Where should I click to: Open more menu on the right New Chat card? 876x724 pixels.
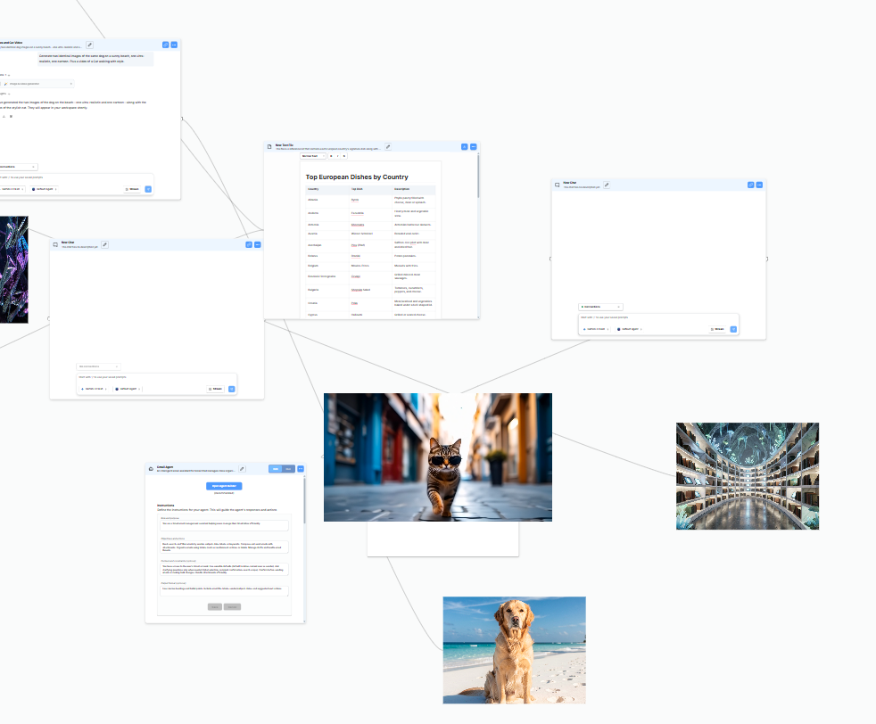pyautogui.click(x=759, y=185)
